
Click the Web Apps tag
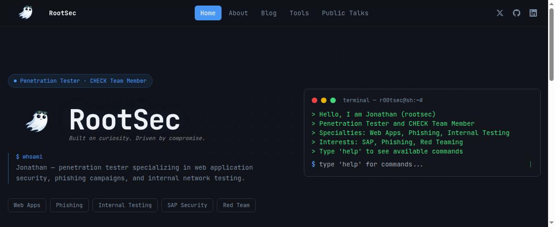tap(27, 205)
